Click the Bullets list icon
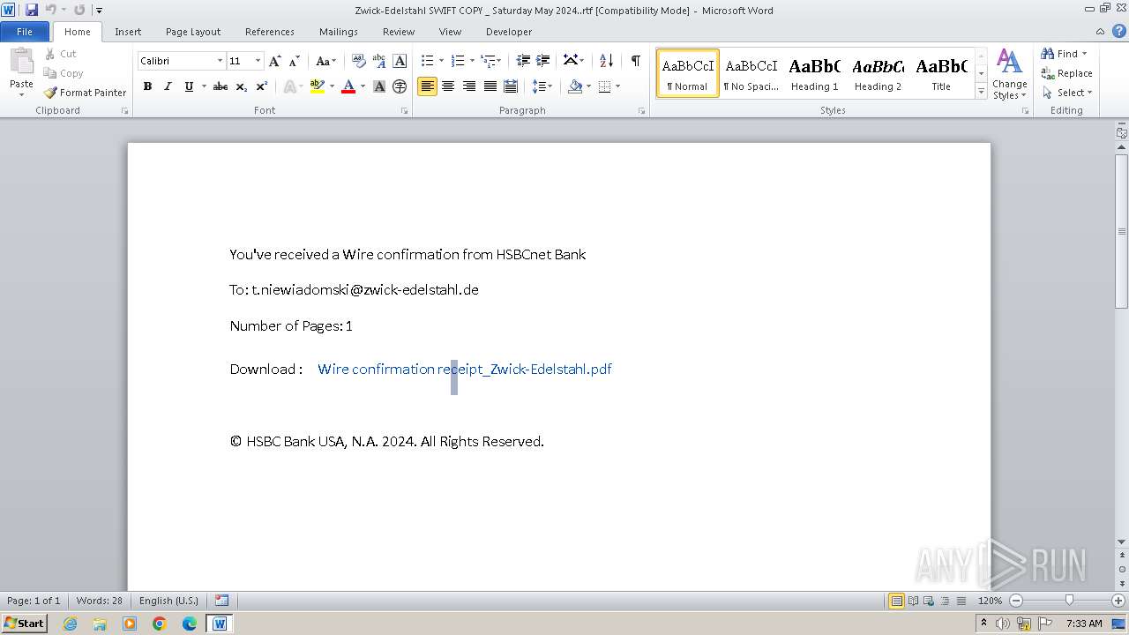Image resolution: width=1129 pixels, height=635 pixels. [428, 61]
